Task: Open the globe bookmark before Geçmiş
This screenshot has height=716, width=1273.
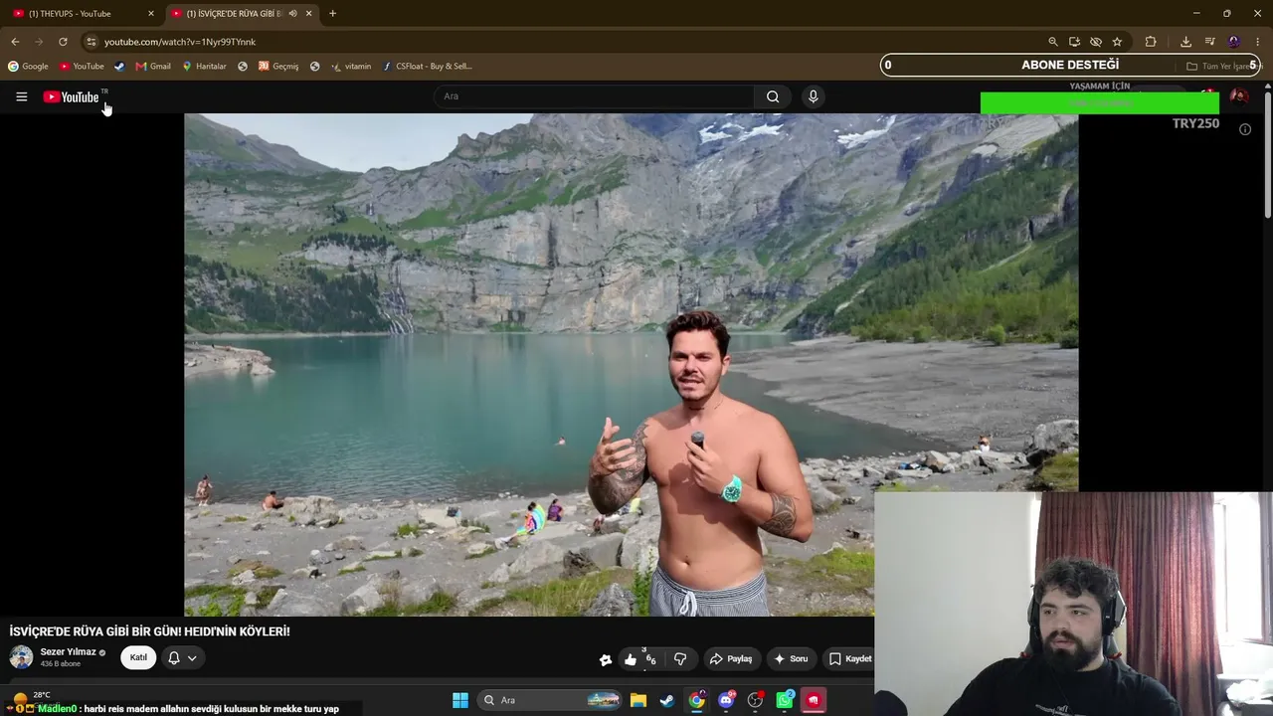Action: coord(243,67)
